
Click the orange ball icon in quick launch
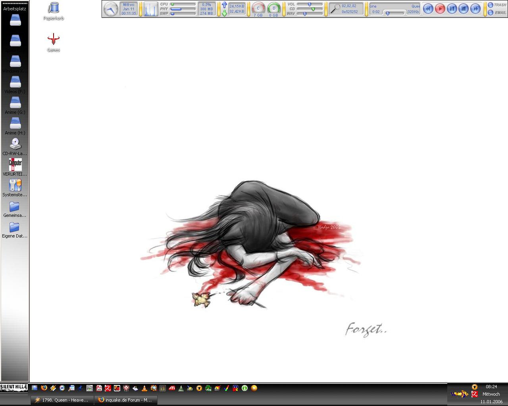coord(254,388)
